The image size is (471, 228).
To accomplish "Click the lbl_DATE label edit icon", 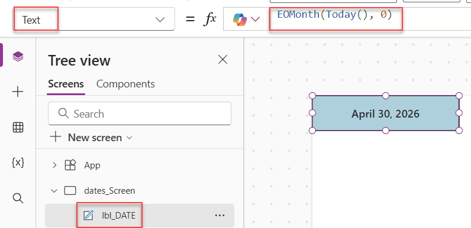I will click(88, 215).
